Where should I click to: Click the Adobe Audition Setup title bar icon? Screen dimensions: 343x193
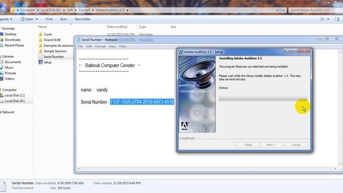pyautogui.click(x=181, y=52)
